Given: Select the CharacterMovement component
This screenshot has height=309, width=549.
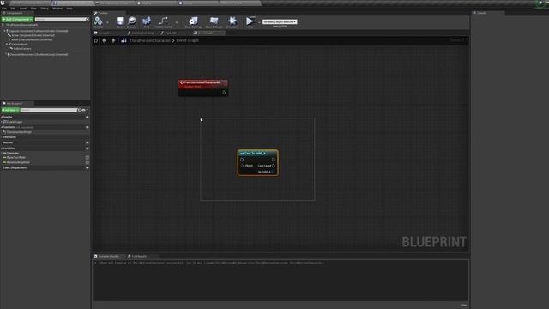Looking at the screenshot, I should click(38, 55).
